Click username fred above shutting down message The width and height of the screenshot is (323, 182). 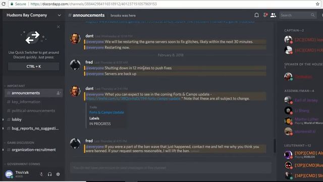coord(89,62)
